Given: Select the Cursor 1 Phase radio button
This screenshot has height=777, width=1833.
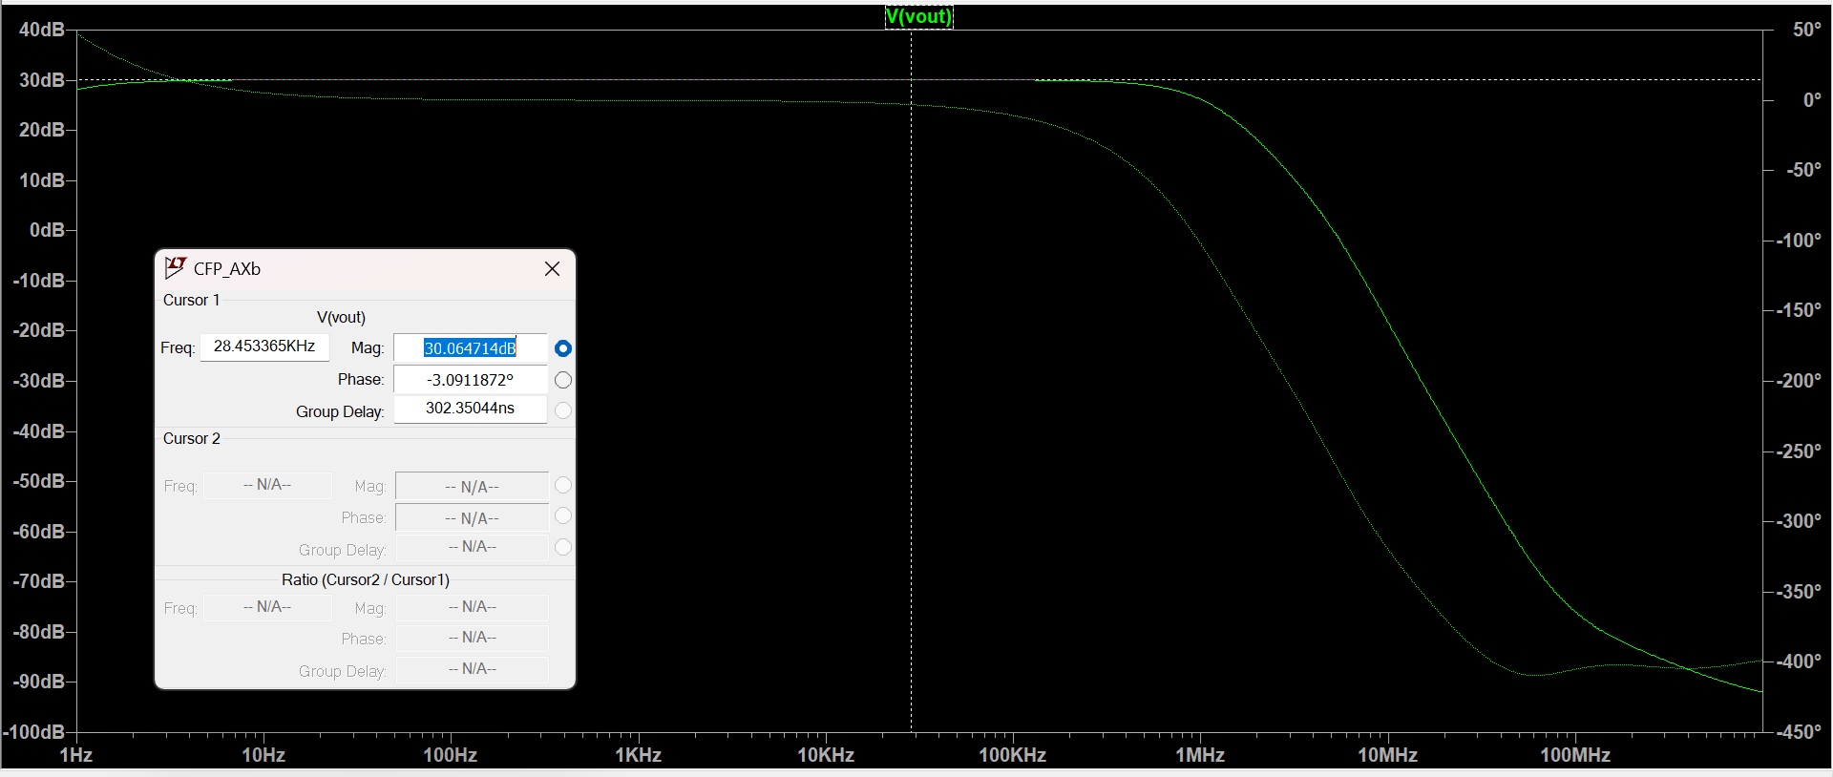Looking at the screenshot, I should pos(563,380).
